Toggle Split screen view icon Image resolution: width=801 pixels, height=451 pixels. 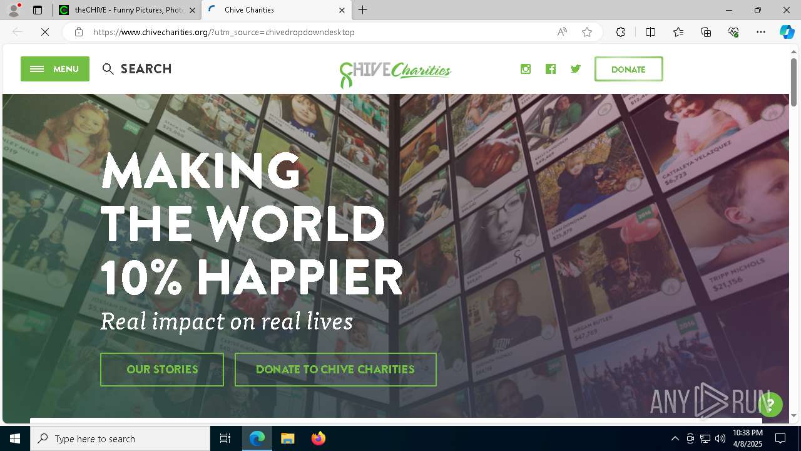click(x=650, y=32)
